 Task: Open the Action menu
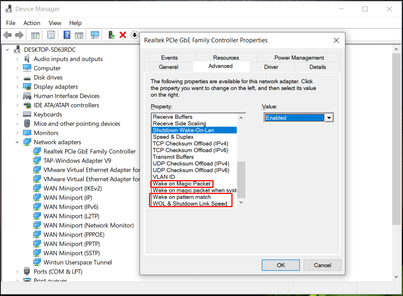pos(32,23)
